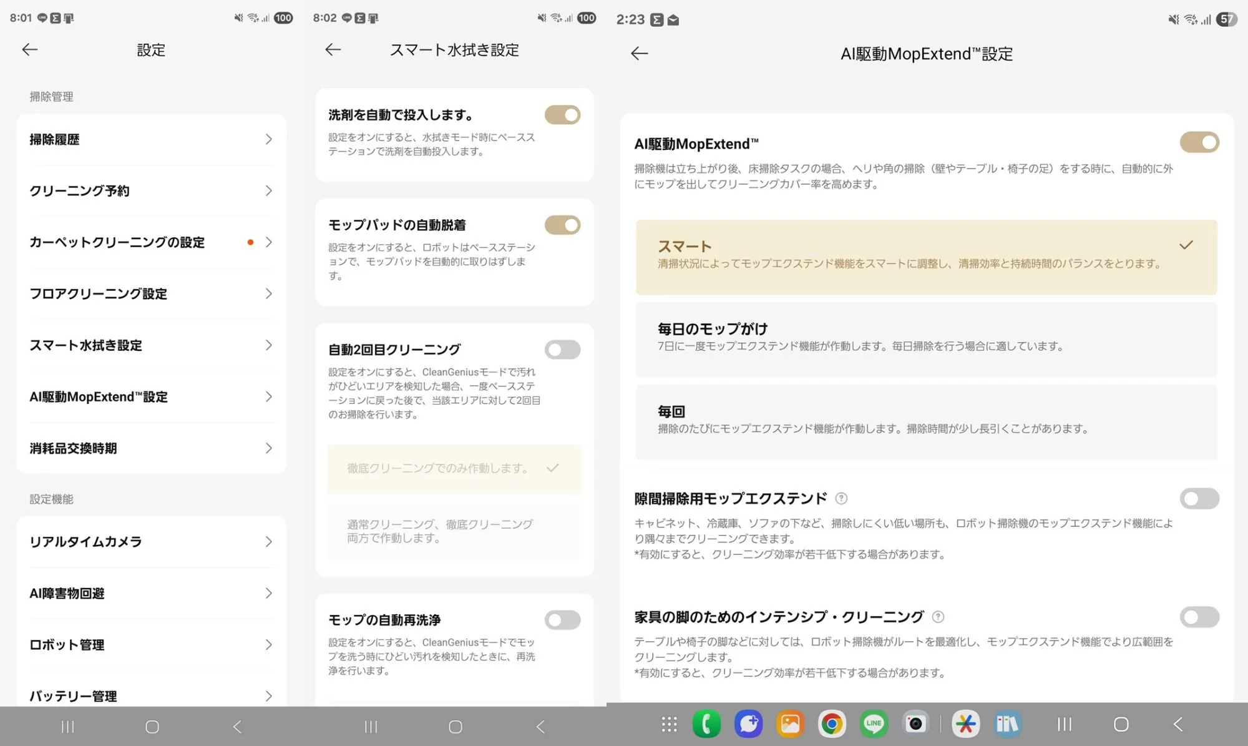Viewport: 1248px width, 746px height.
Task: Expand リアルタイムカメラ chevron
Action: coord(268,542)
